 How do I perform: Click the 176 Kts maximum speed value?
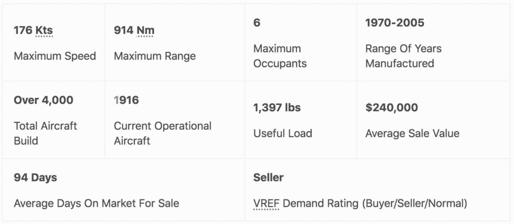point(33,31)
